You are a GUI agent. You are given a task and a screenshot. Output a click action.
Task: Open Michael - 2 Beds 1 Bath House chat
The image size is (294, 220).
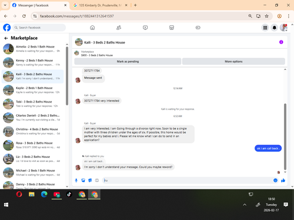(33, 172)
